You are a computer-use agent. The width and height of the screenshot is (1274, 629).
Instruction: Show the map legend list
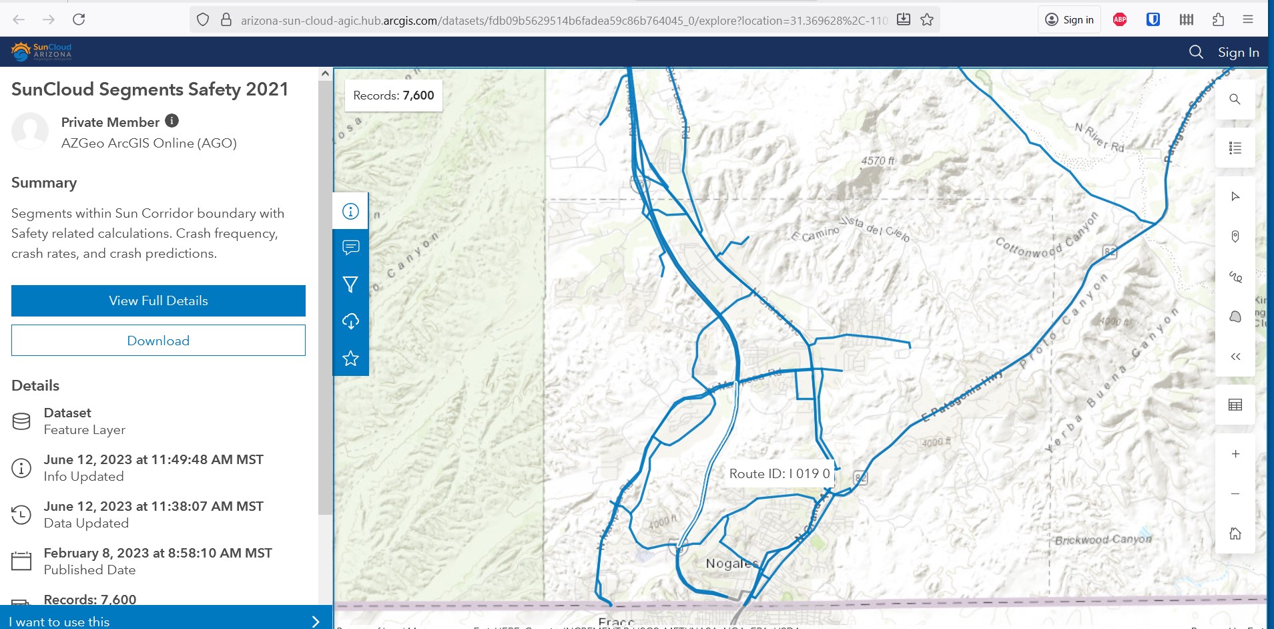[x=1235, y=148]
